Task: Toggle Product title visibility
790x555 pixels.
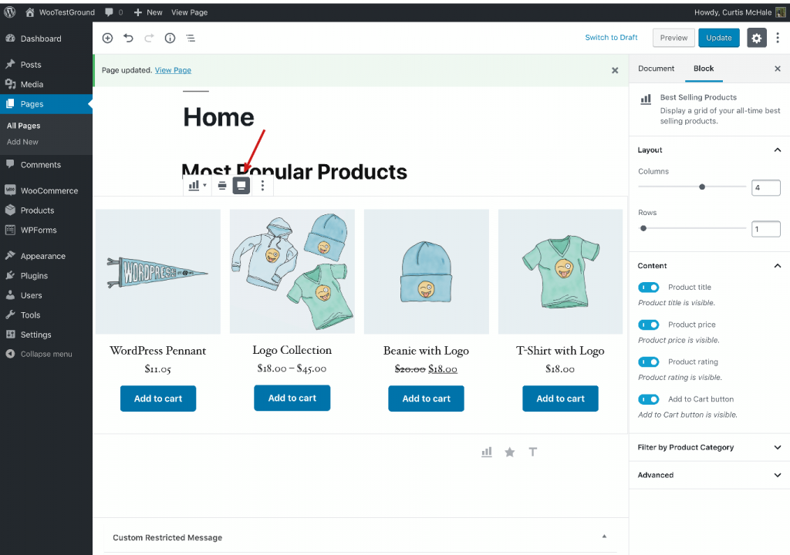Action: (x=648, y=287)
